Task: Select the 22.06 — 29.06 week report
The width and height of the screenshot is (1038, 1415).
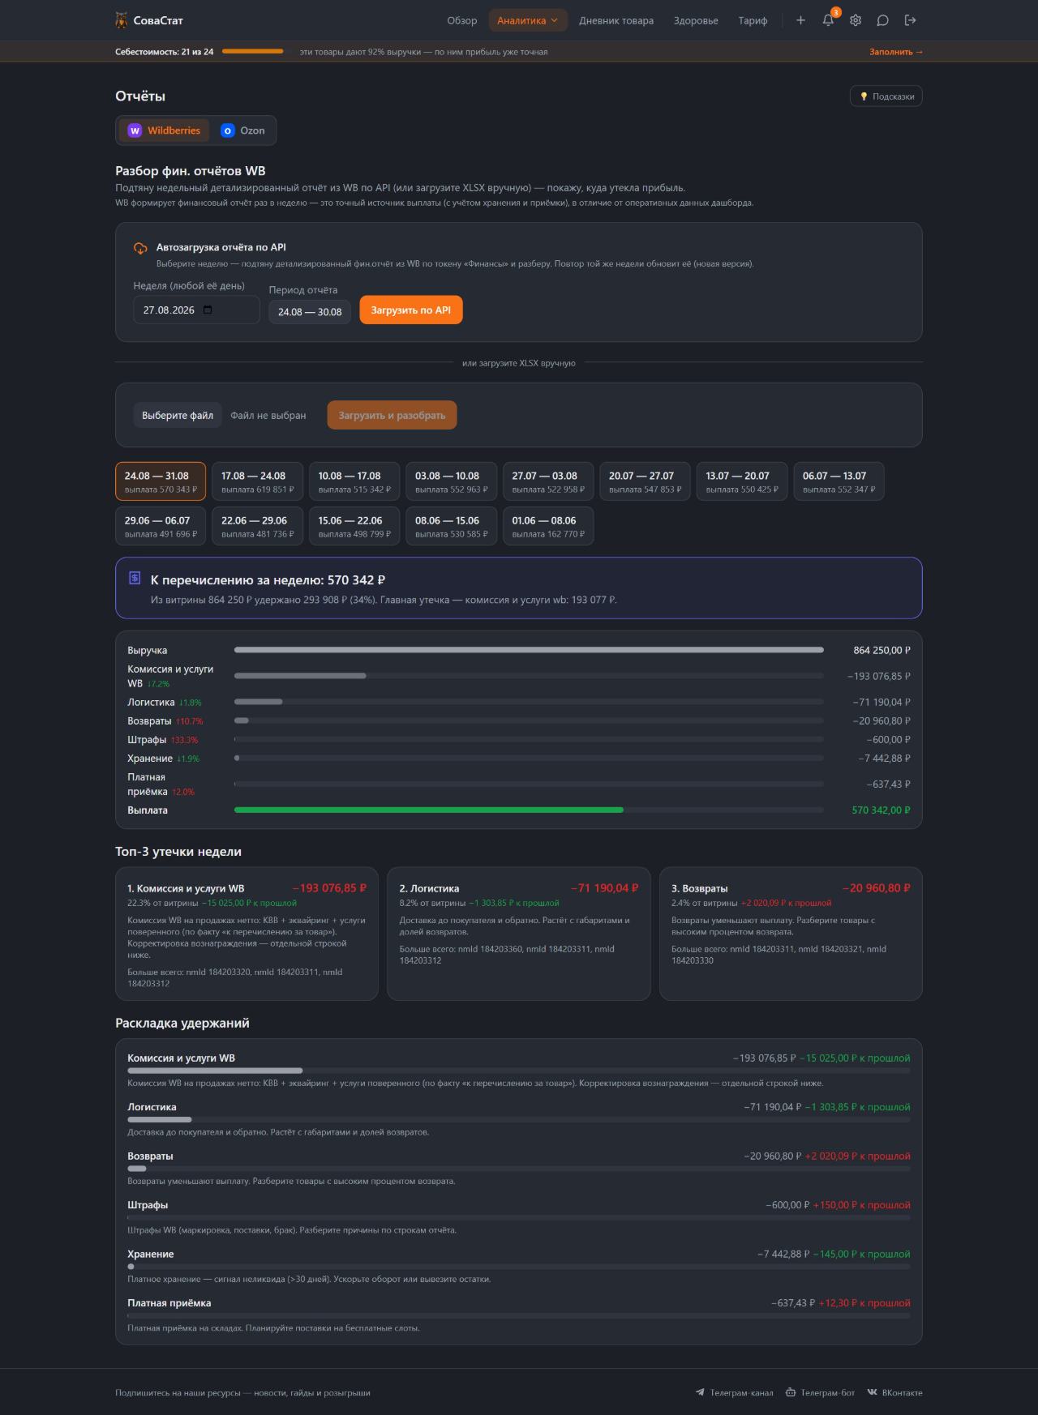Action: [257, 526]
